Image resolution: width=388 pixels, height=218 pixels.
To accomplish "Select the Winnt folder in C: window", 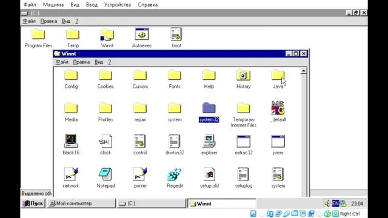I will [x=107, y=35].
